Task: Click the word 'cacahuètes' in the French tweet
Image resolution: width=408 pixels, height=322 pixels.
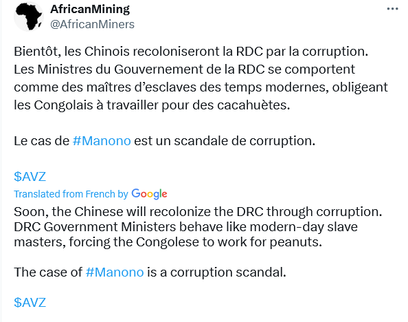Action: [x=252, y=105]
